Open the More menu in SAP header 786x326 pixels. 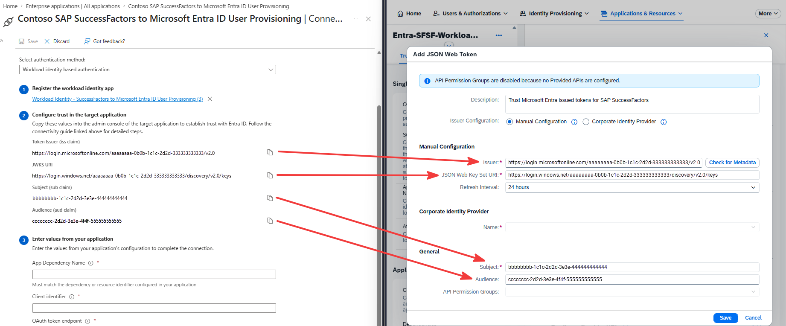coord(768,14)
